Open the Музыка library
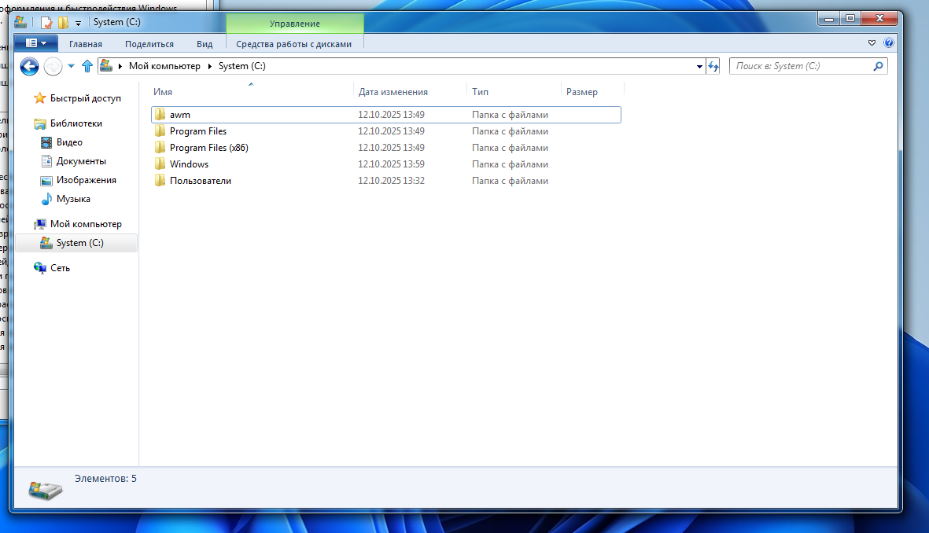Screen dimensions: 929x533 tap(73, 199)
